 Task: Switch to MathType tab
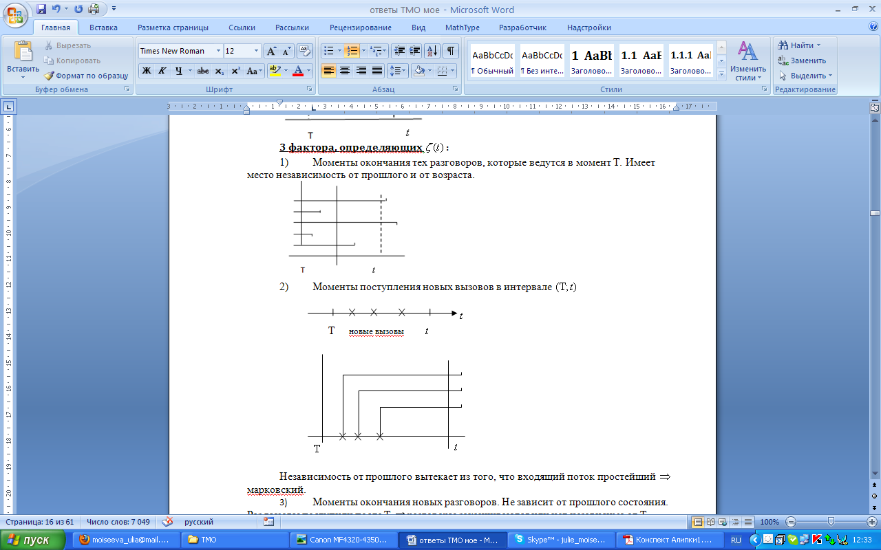click(463, 27)
